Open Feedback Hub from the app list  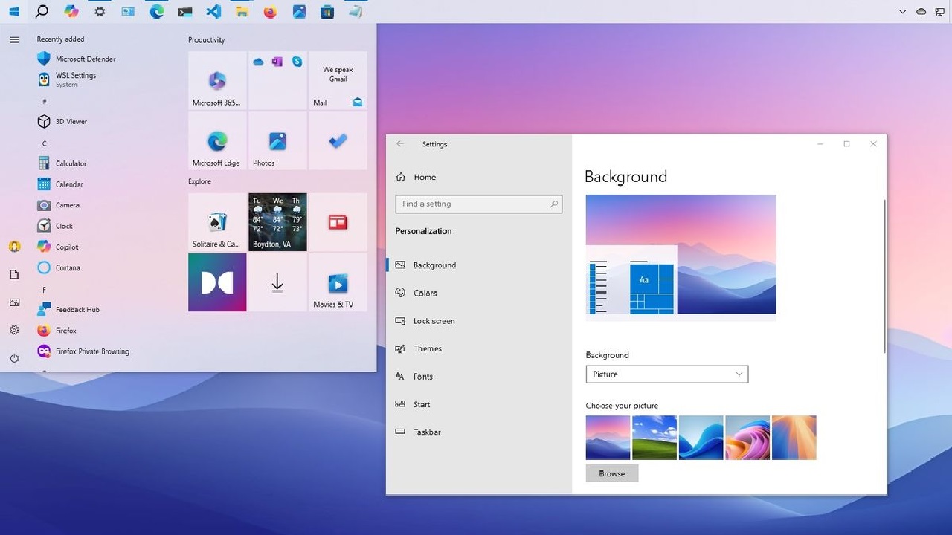(x=77, y=310)
